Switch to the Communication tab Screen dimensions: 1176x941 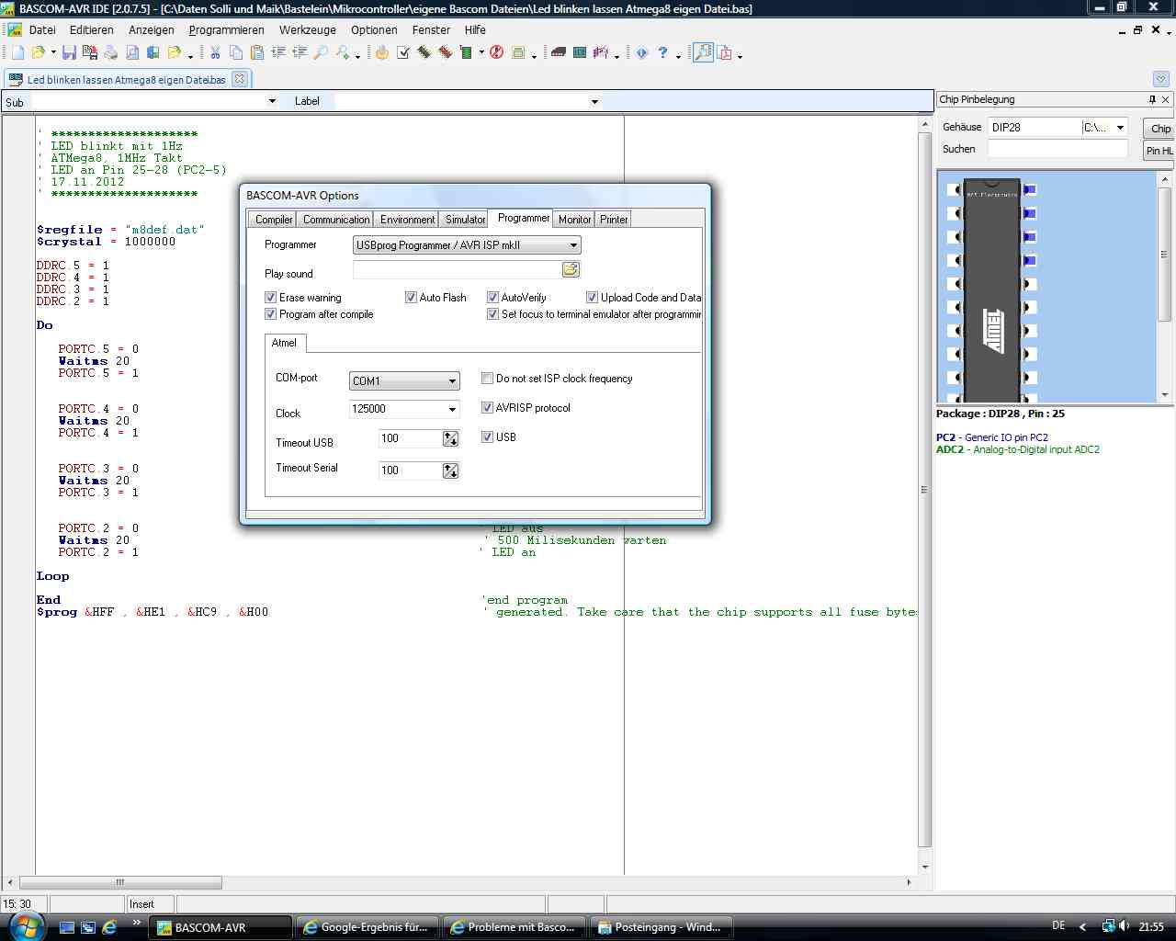pos(336,220)
